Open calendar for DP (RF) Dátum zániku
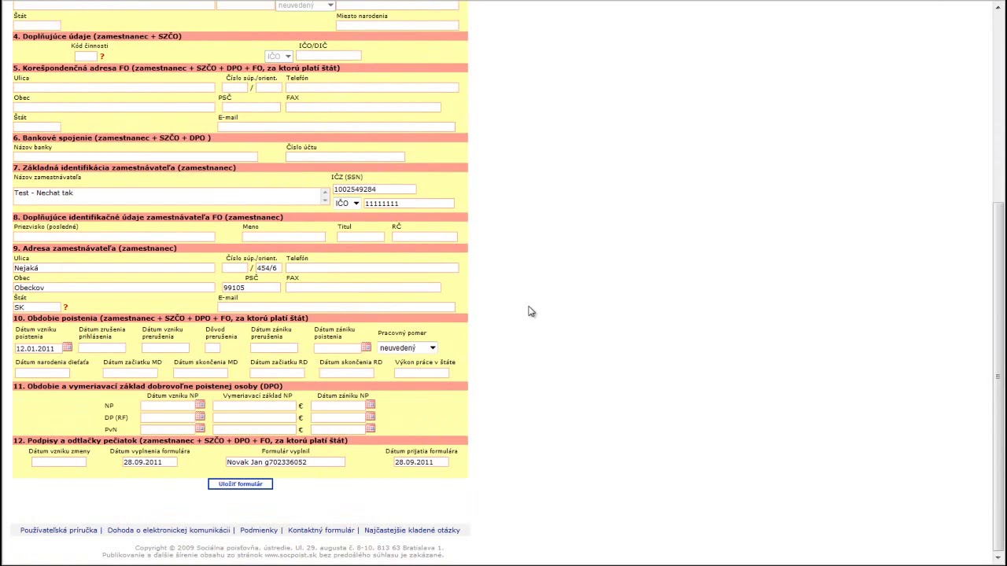The width and height of the screenshot is (1007, 566). click(x=371, y=417)
